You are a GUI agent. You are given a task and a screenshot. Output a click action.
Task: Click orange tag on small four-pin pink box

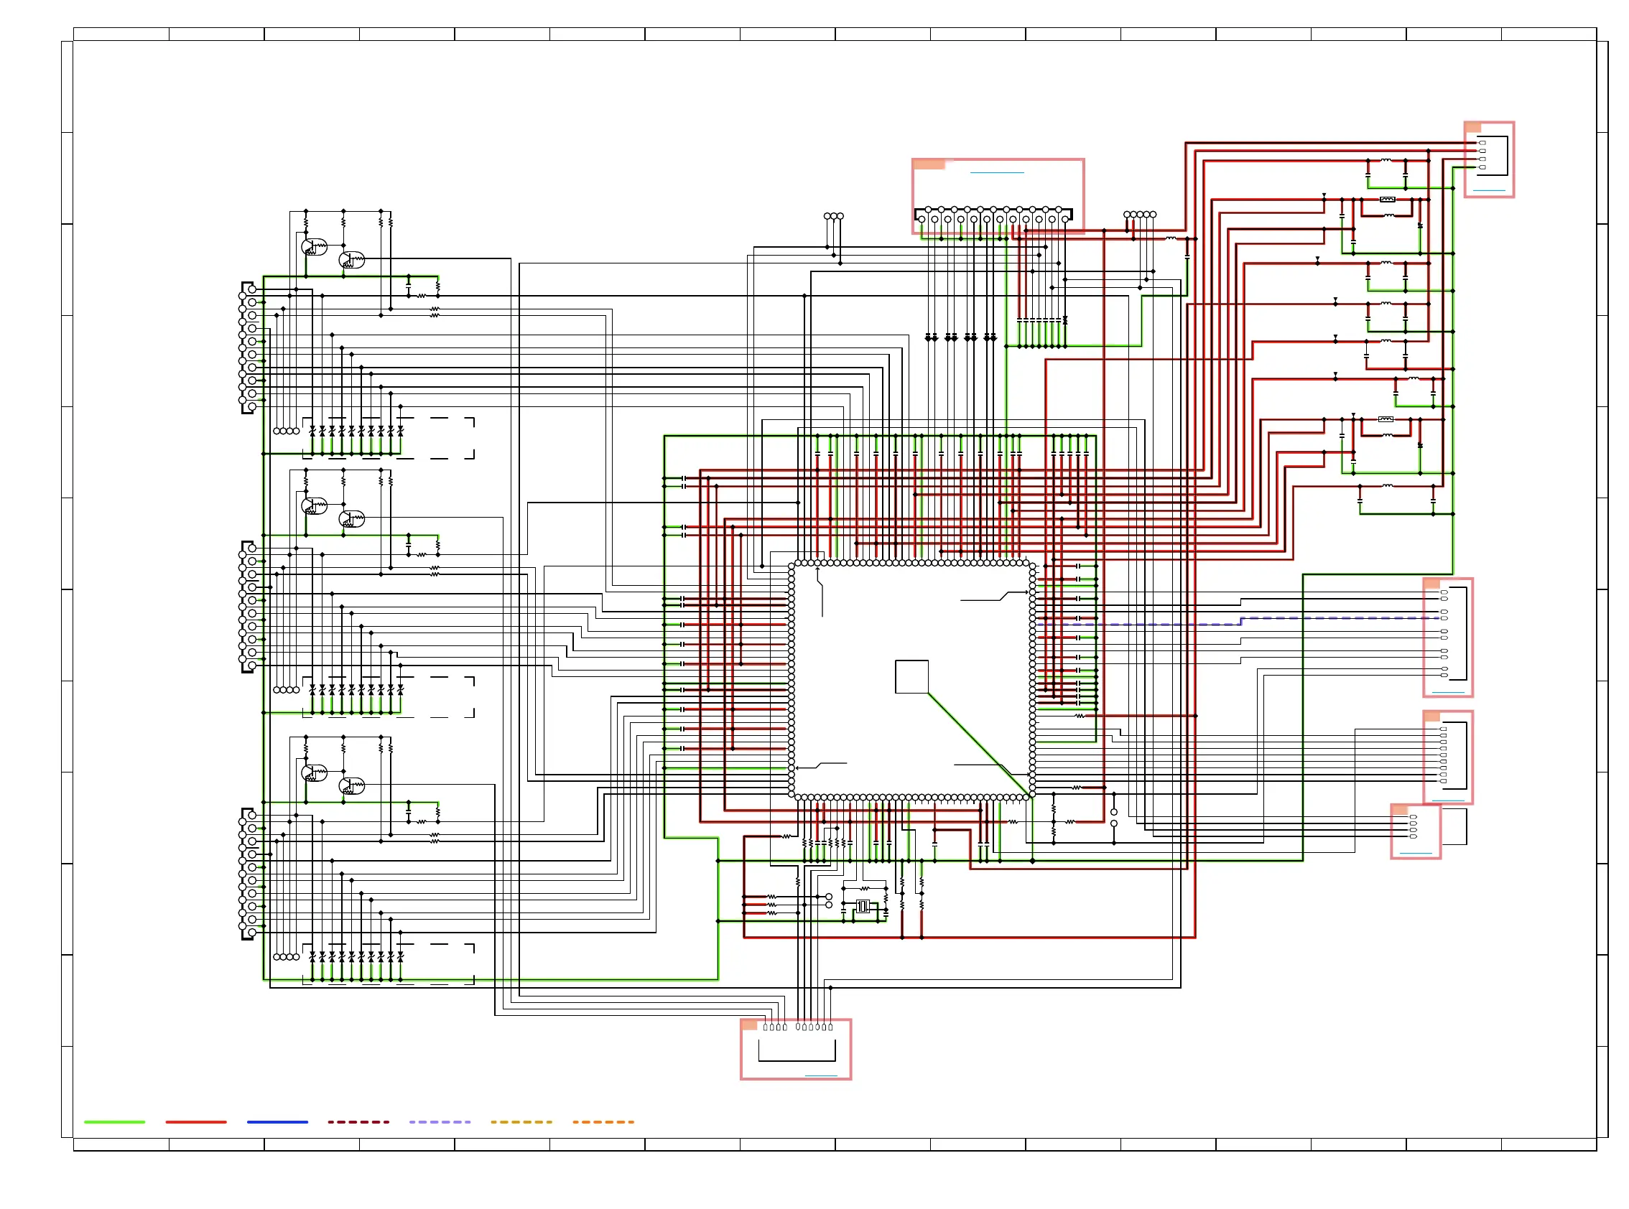(x=1400, y=809)
